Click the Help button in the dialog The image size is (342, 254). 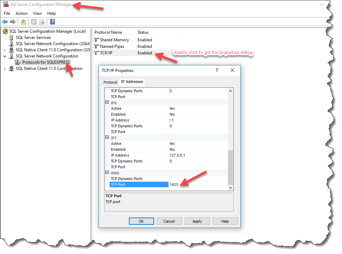pyautogui.click(x=225, y=221)
